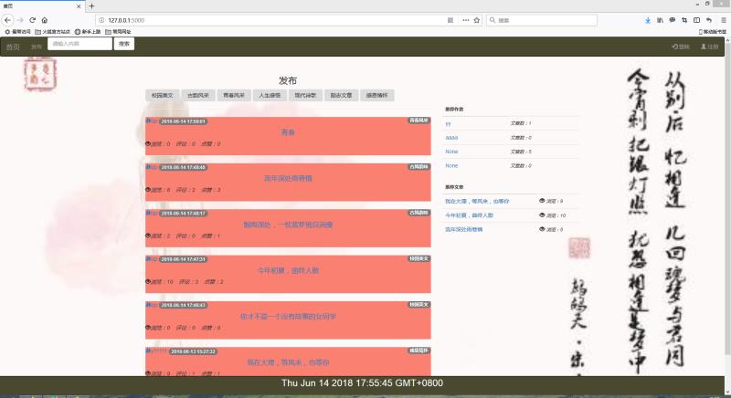Image resolution: width=731 pixels, height=398 pixels.
Task: Open the 常用网址 bookmark folder
Action: [x=118, y=32]
